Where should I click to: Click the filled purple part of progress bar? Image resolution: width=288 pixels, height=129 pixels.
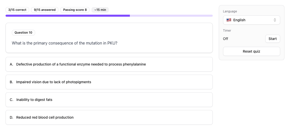coord(68,16)
